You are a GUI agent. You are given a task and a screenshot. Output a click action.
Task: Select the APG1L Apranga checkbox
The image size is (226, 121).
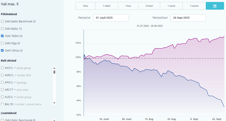(2, 82)
